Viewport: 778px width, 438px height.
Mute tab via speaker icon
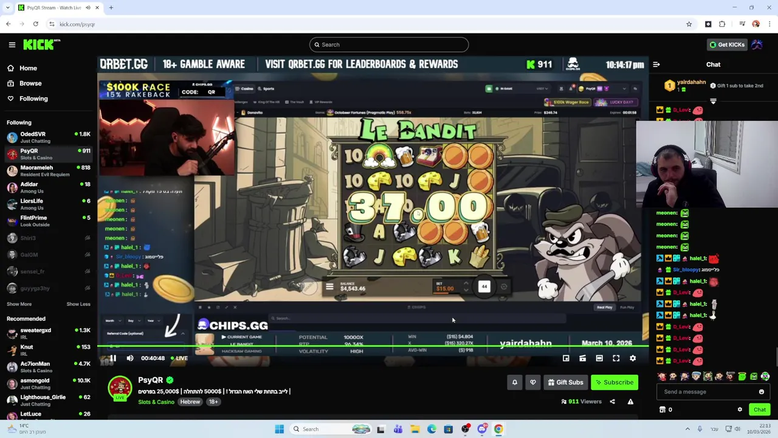pos(88,8)
